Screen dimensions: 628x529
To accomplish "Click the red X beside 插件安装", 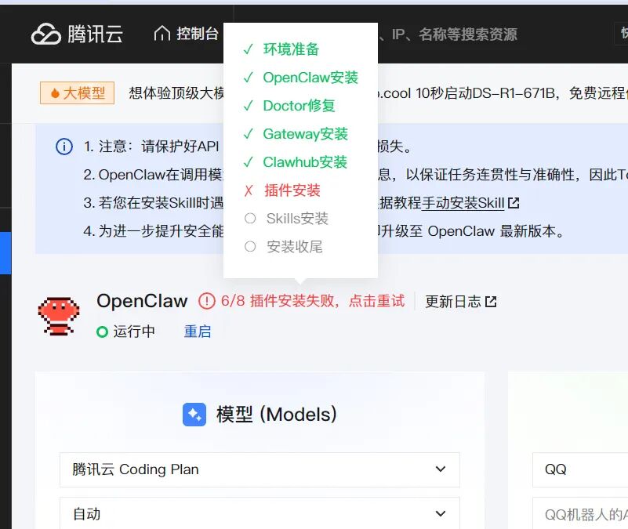I will coord(249,190).
